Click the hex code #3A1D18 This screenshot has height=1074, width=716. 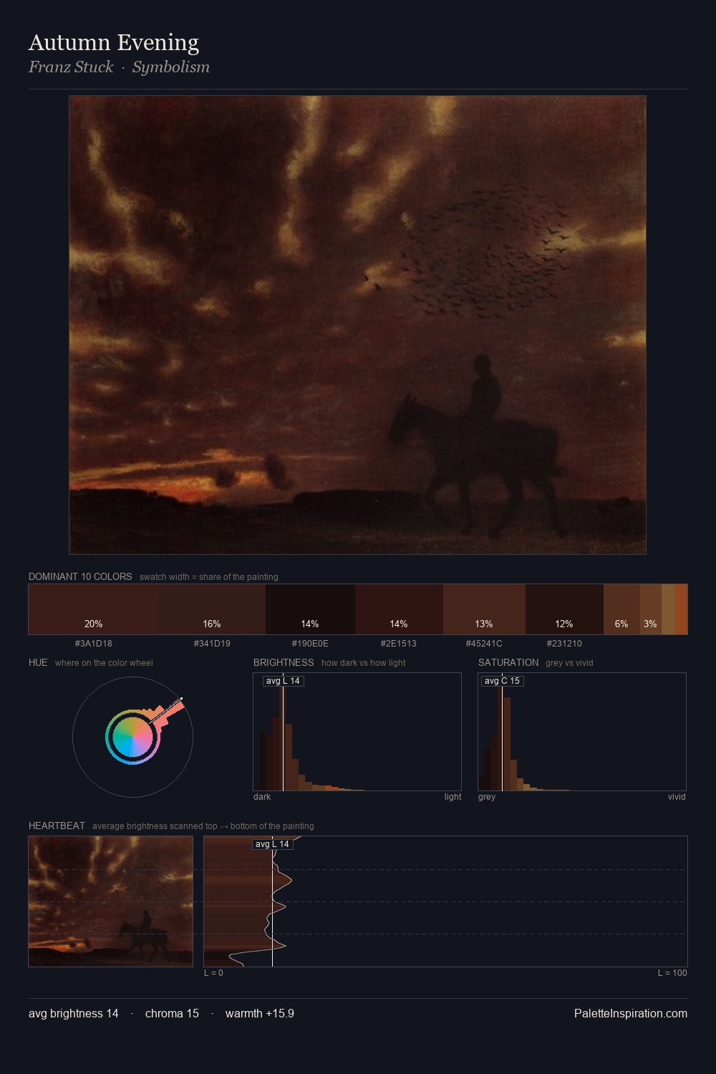pyautogui.click(x=94, y=643)
